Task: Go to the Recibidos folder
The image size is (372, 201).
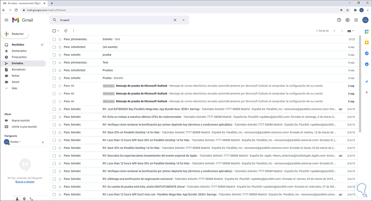Action: coord(18,45)
